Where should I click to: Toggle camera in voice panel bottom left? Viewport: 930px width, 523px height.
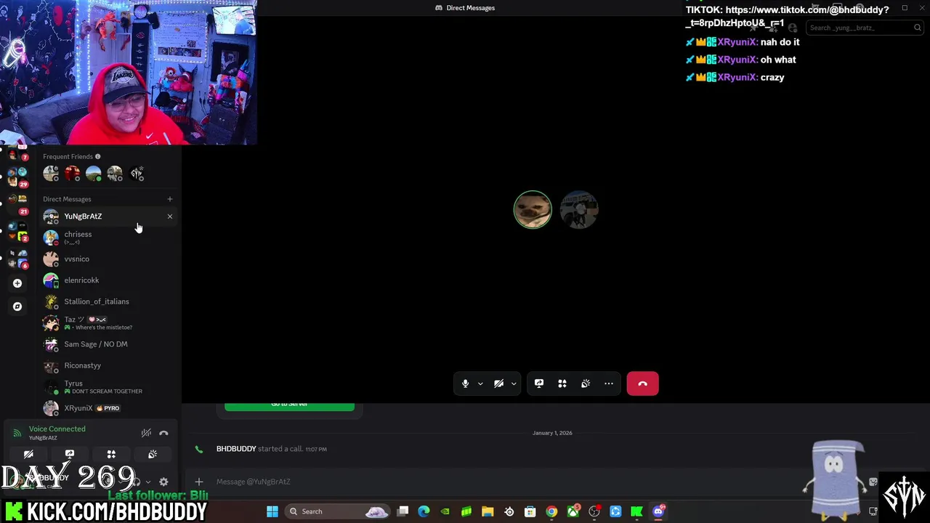point(28,454)
